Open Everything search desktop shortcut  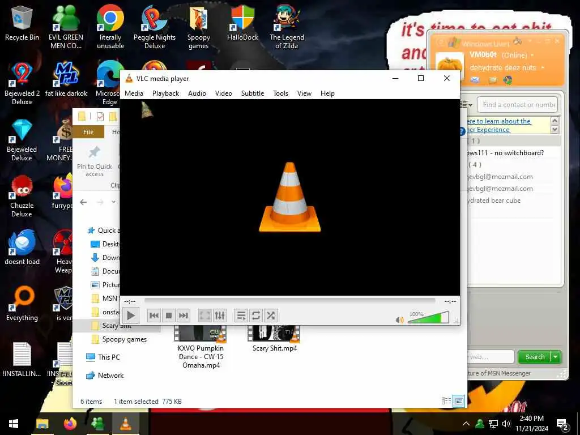(x=22, y=304)
